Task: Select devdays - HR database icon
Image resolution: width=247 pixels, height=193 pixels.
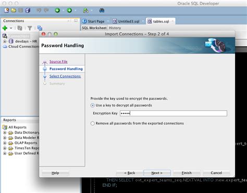Action: click(11, 41)
